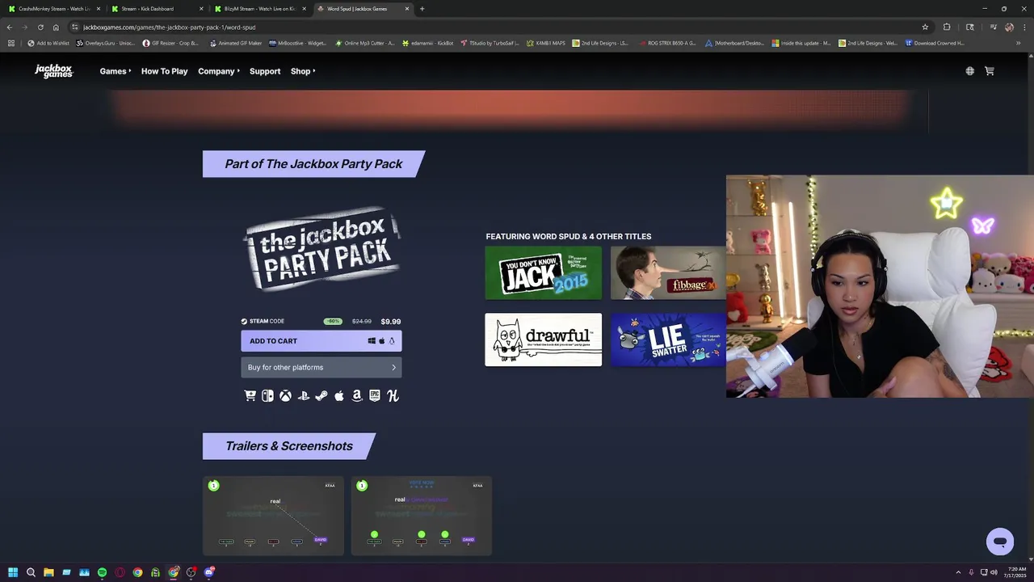Open the Lie Swatter game tile
The image size is (1034, 582).
[668, 339]
